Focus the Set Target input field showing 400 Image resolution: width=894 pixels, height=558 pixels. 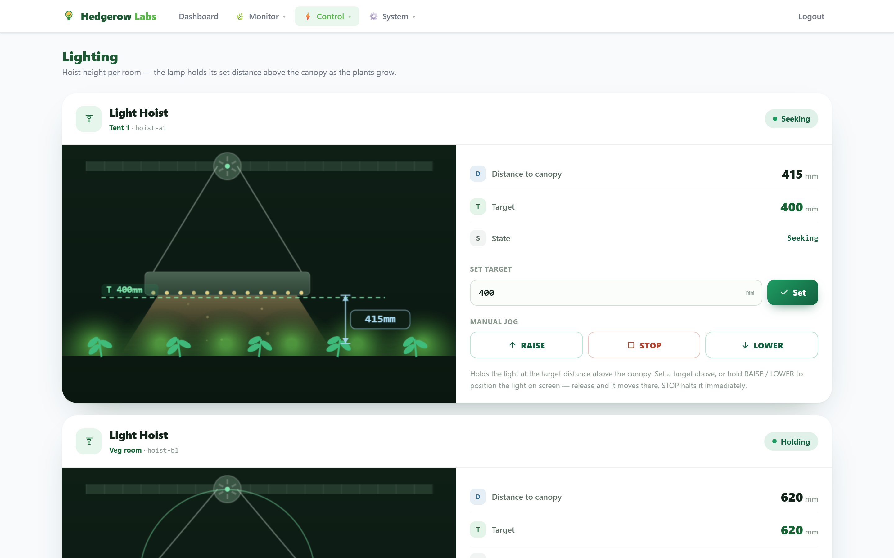click(616, 293)
